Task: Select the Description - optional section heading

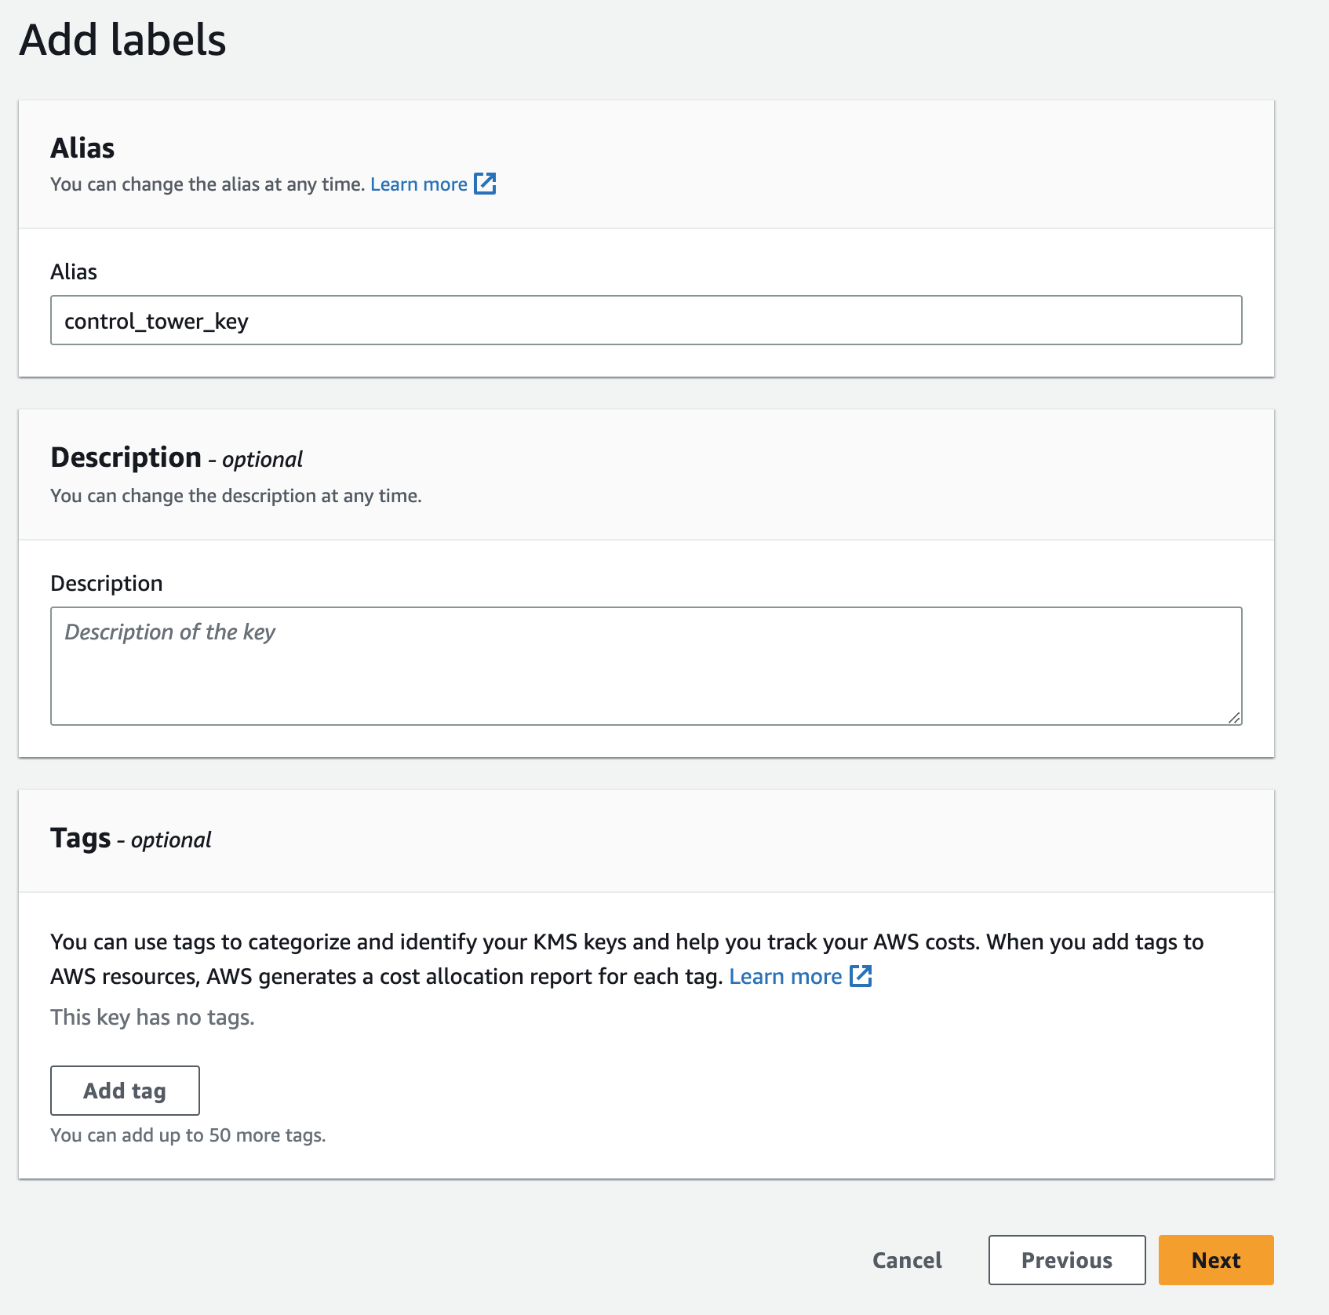Action: click(177, 458)
